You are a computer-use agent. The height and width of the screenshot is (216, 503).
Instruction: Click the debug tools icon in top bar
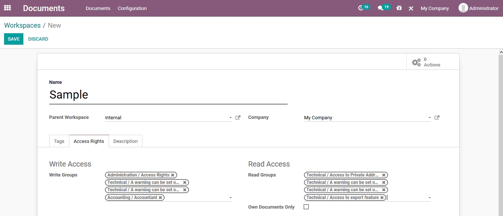411,8
